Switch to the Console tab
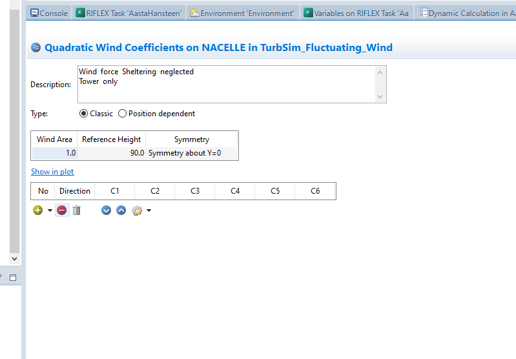 point(49,13)
